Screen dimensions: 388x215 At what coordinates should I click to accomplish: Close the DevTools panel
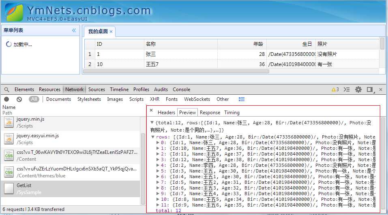tap(381, 89)
